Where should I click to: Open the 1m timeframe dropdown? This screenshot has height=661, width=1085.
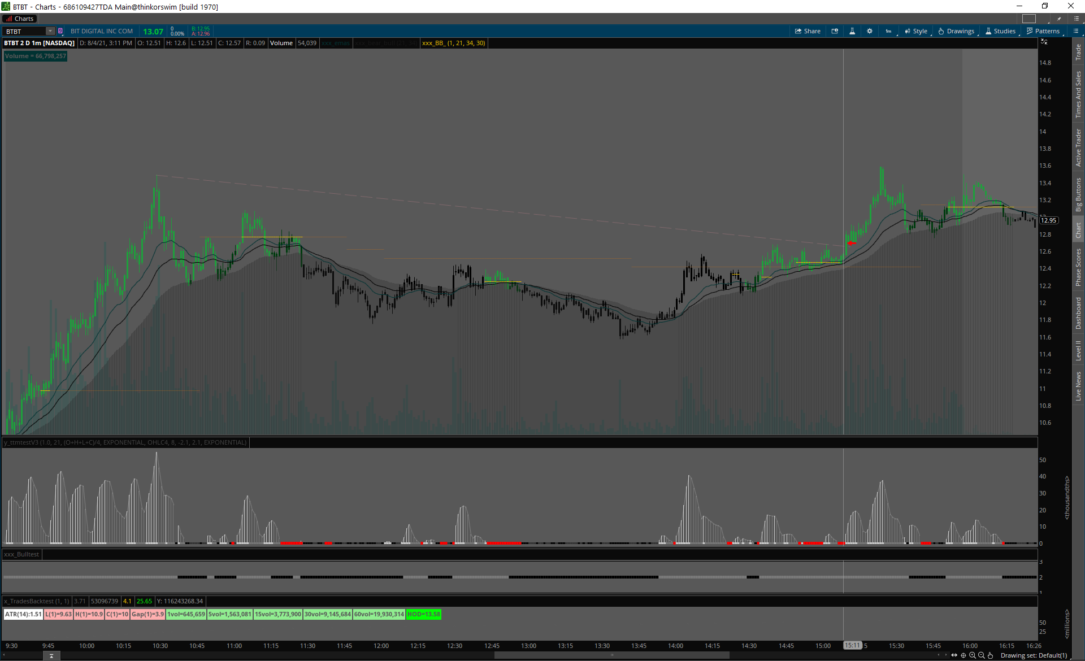tap(889, 31)
